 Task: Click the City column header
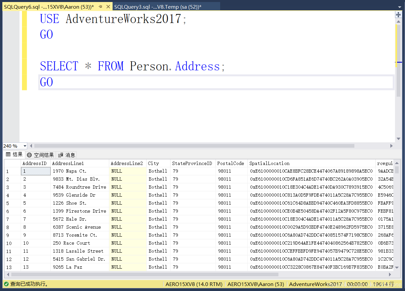click(x=158, y=163)
